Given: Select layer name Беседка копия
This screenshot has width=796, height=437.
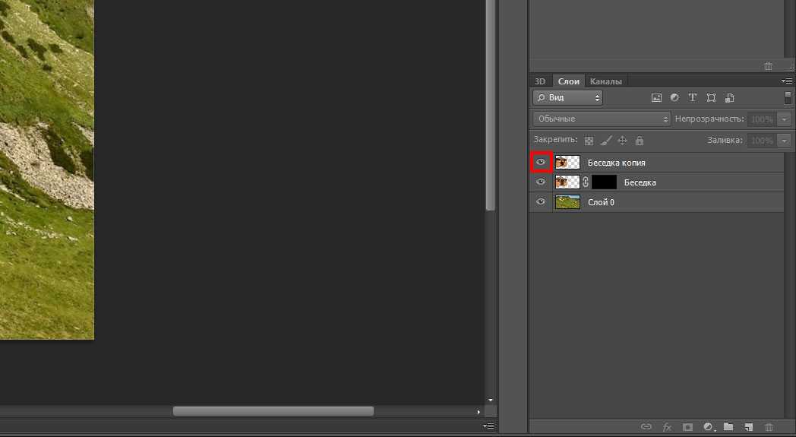Looking at the screenshot, I should point(616,163).
